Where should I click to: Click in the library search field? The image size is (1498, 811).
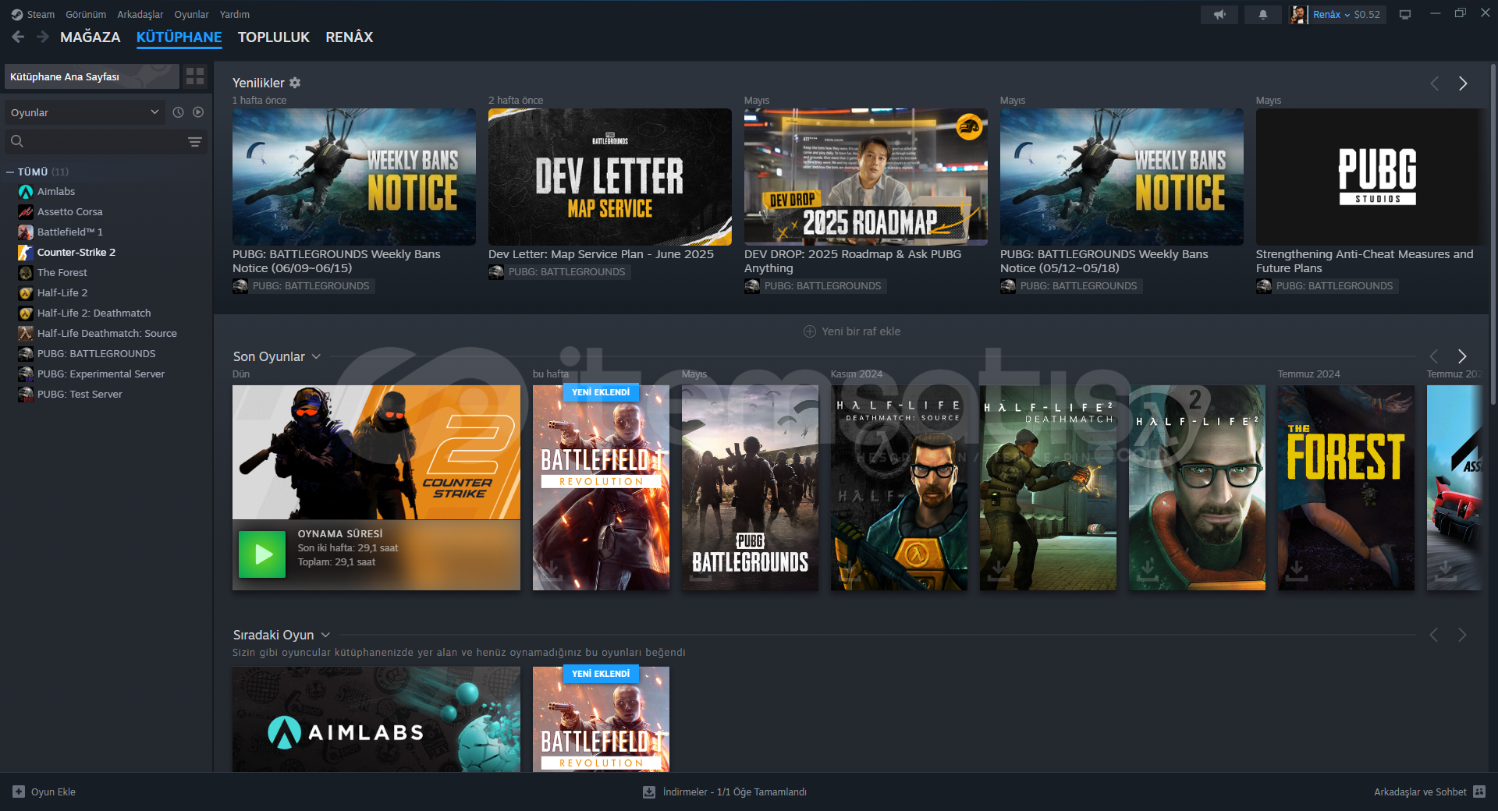(x=106, y=141)
